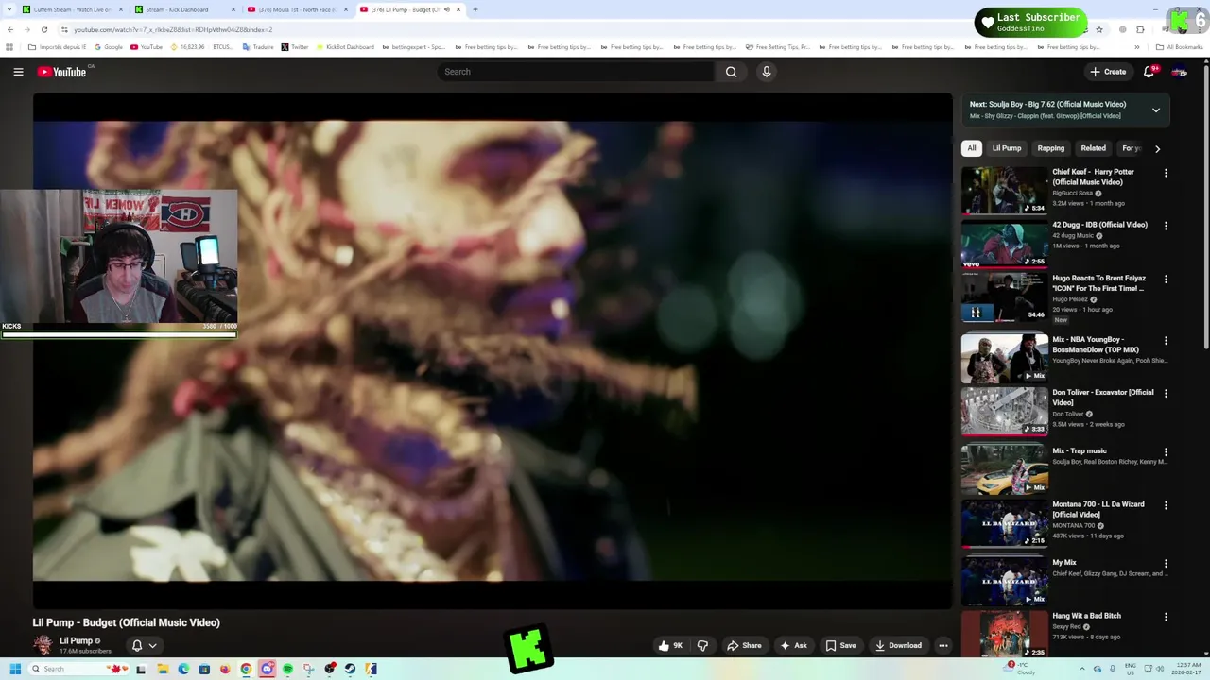
Task: Open the Mix - Trap music title
Action: pyautogui.click(x=1080, y=451)
